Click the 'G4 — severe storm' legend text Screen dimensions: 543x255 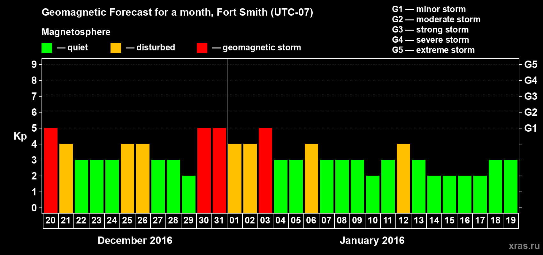(431, 40)
